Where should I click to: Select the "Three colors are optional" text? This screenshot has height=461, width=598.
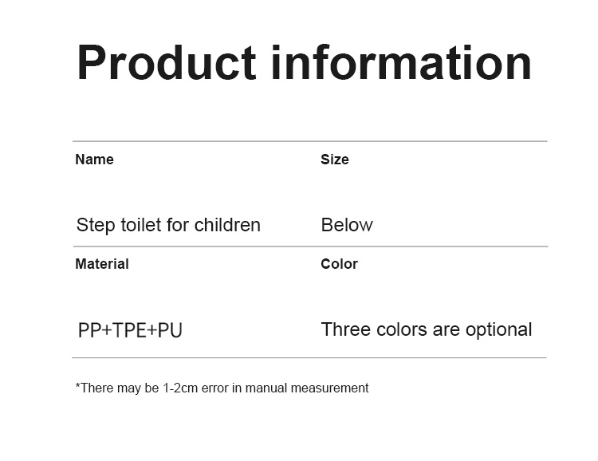click(426, 329)
